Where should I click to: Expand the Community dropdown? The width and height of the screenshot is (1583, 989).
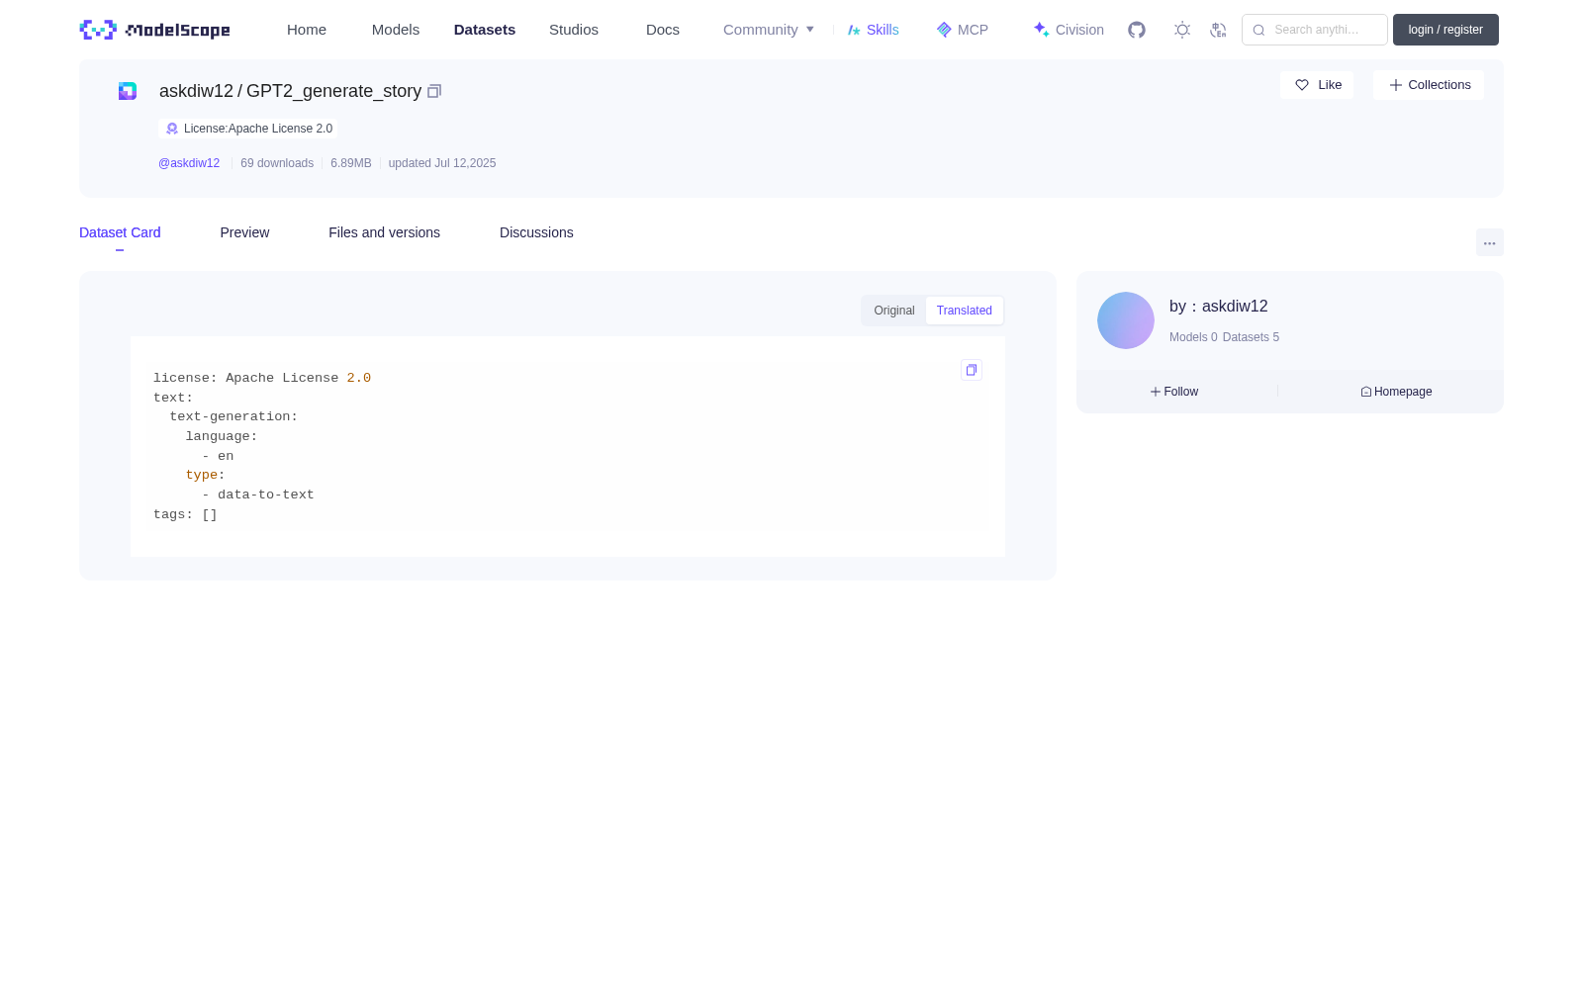(769, 30)
